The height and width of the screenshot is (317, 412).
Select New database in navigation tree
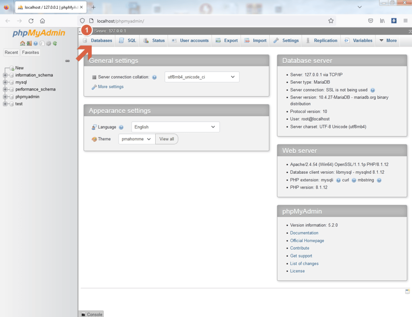point(19,68)
